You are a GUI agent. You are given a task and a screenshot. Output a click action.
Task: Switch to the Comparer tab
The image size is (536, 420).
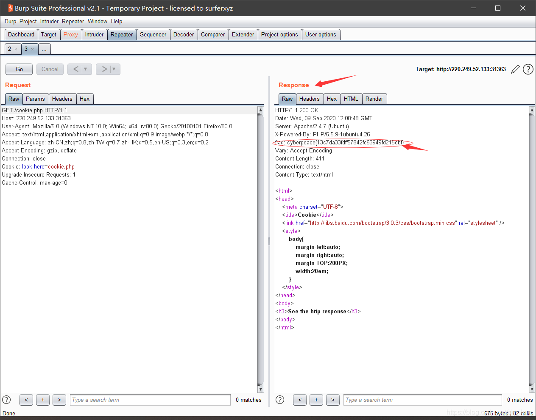tap(213, 35)
